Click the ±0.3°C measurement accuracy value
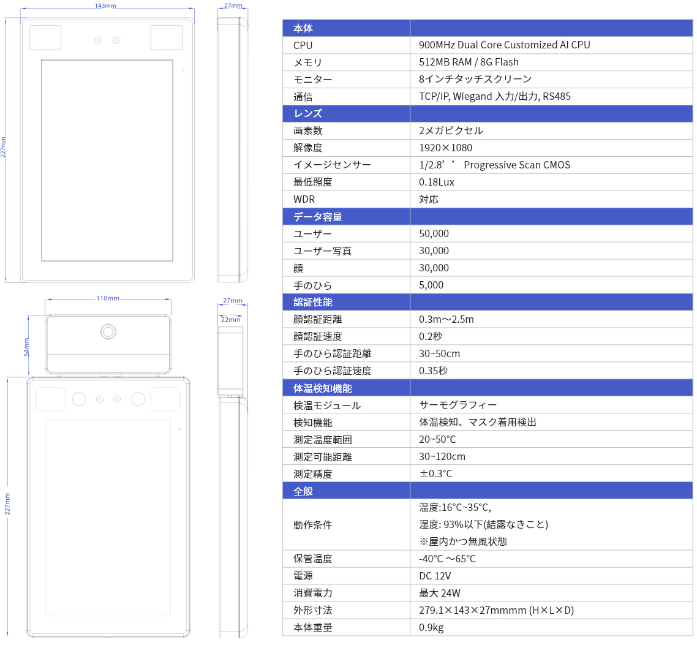697x645 pixels. (x=435, y=473)
